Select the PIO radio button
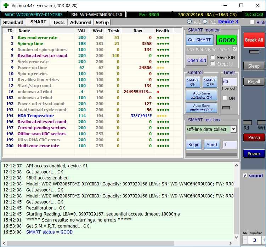Screen dimensions: 266x247 pyautogui.click(x=205, y=22)
